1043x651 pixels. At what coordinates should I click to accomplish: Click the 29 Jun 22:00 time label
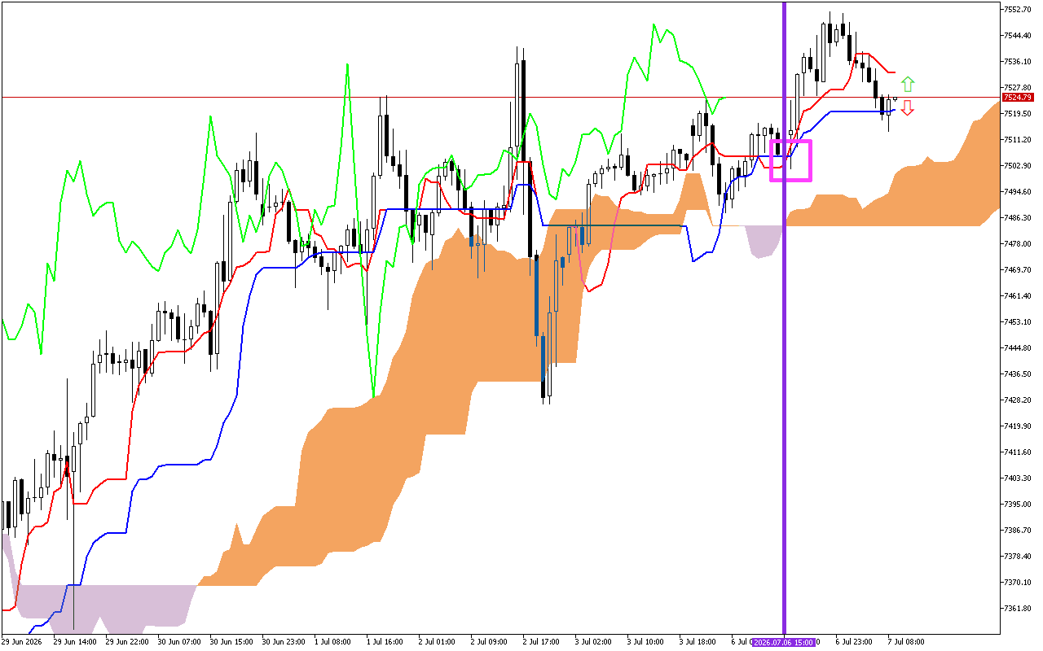pos(125,641)
